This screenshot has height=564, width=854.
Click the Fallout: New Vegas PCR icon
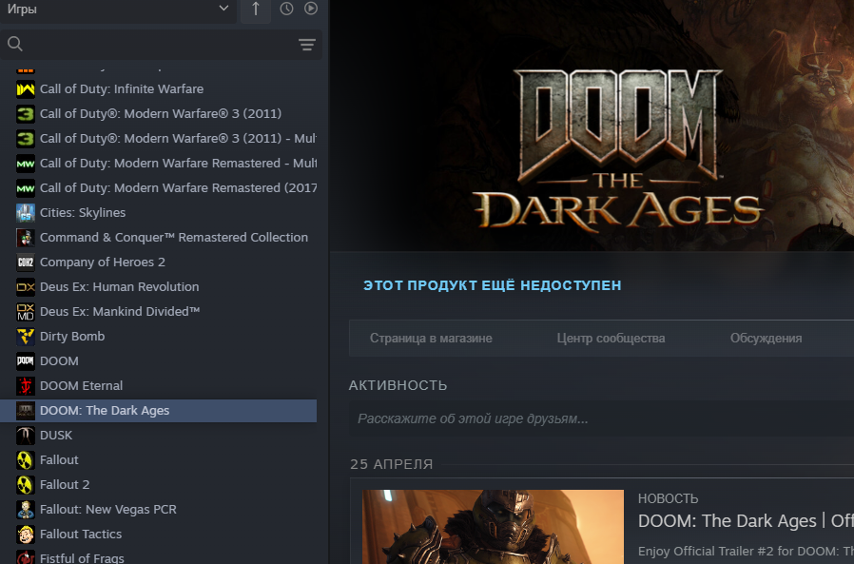pyautogui.click(x=26, y=510)
